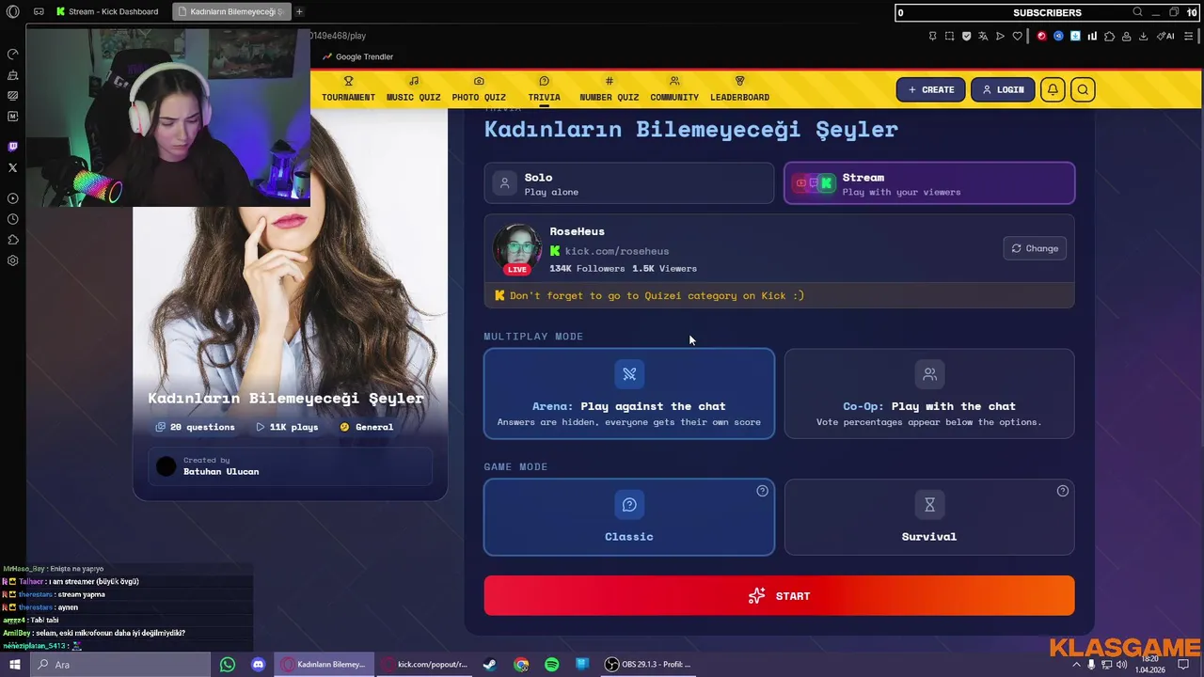This screenshot has width=1204, height=677.
Task: Show help info for Survival mode
Action: pos(1062,491)
